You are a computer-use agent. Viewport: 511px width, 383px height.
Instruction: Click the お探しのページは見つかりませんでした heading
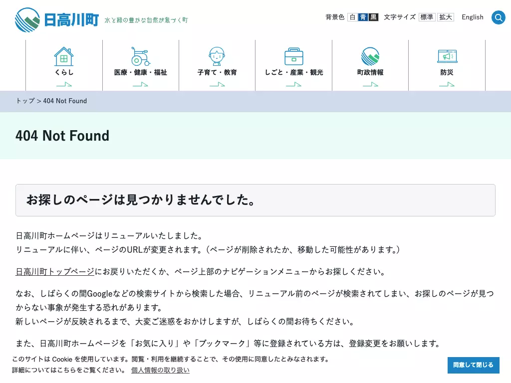141,200
